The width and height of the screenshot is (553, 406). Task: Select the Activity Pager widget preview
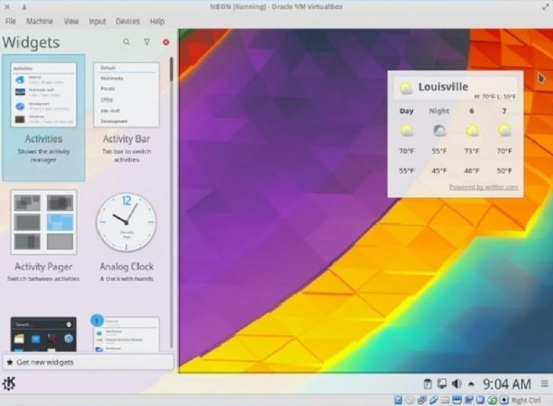pyautogui.click(x=44, y=222)
